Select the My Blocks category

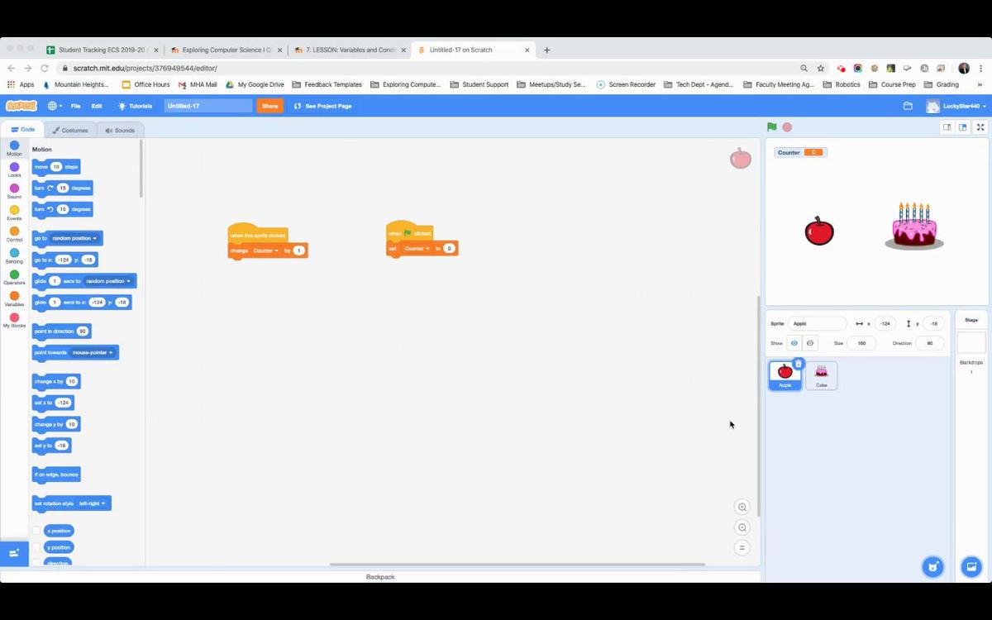point(14,321)
